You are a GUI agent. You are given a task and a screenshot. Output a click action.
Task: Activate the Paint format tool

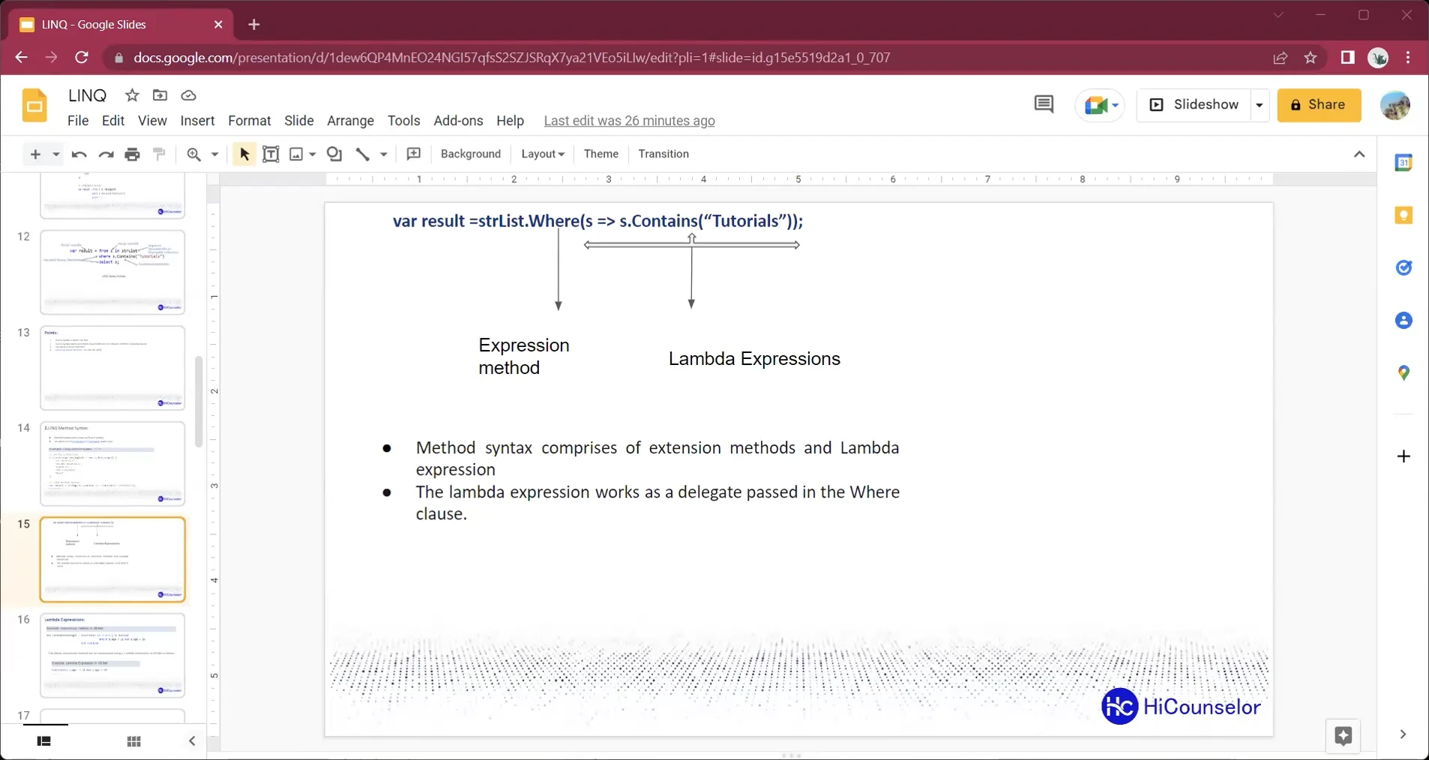(x=159, y=154)
